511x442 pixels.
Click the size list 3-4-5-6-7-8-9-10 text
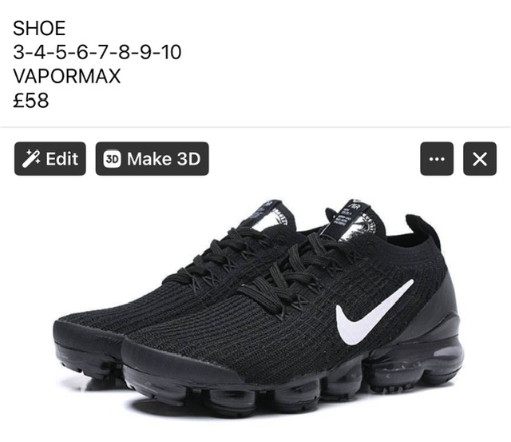coord(97,52)
